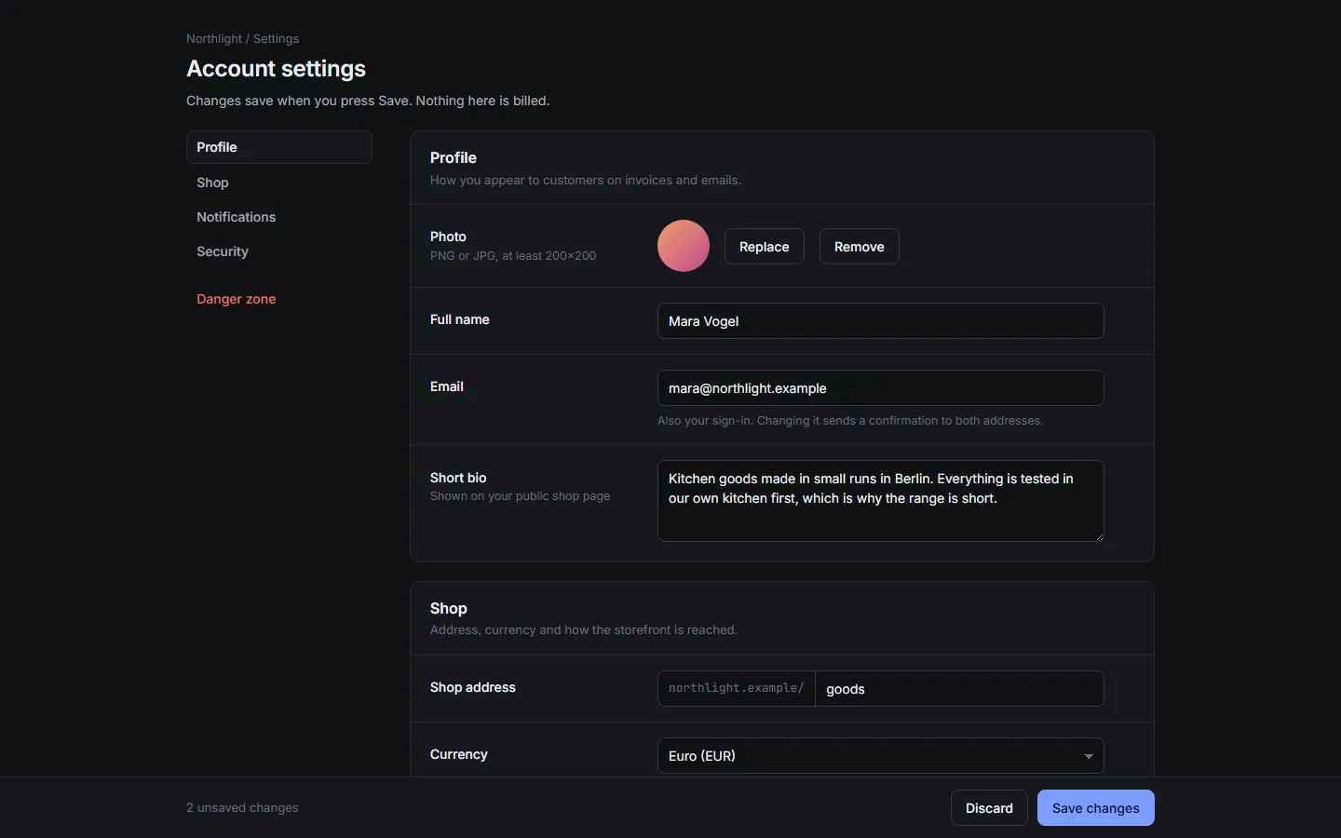
Task: Discard the unsaved changes
Action: tap(989, 808)
